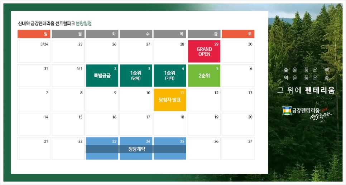346x185 pixels.
Task: Click date 26 in the bottom row
Action: pos(204,149)
